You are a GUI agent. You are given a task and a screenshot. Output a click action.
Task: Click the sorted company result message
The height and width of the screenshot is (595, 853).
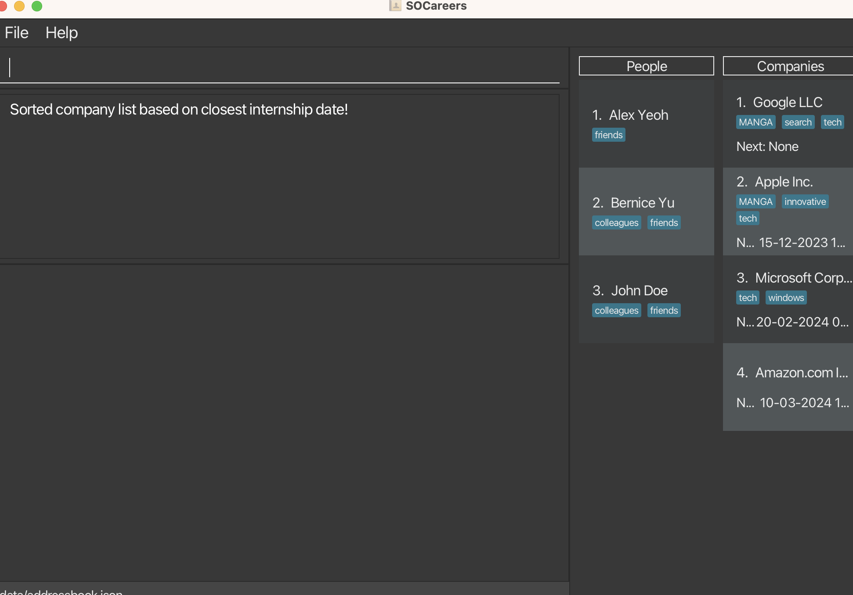pos(179,110)
